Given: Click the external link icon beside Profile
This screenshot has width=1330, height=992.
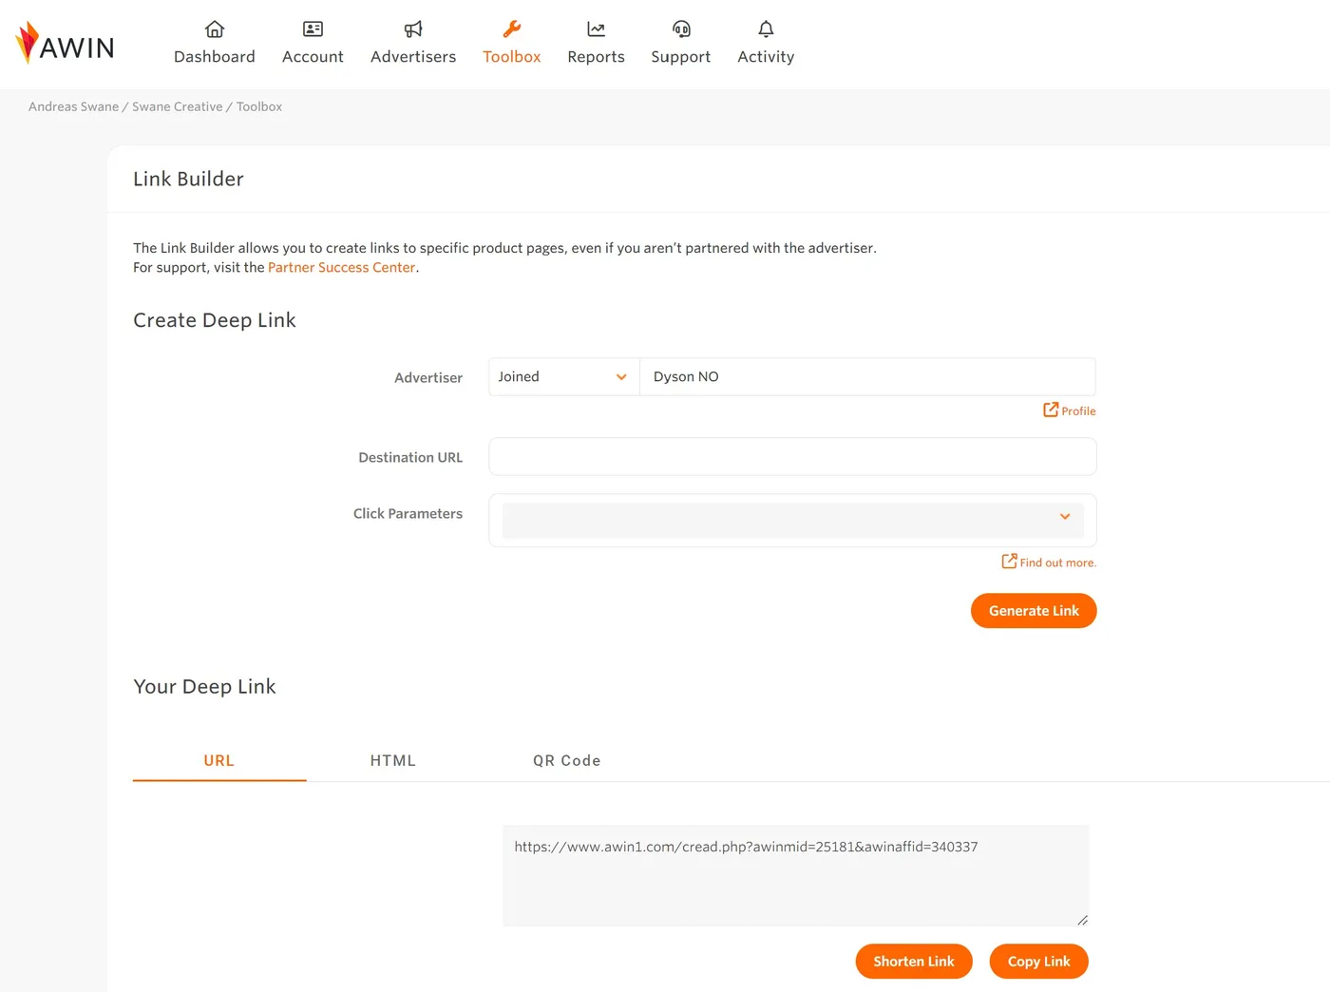Looking at the screenshot, I should [1051, 410].
